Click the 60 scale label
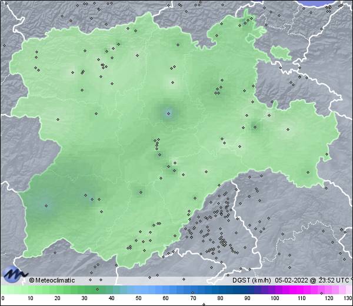This screenshot has height=306, width=353. [166, 298]
